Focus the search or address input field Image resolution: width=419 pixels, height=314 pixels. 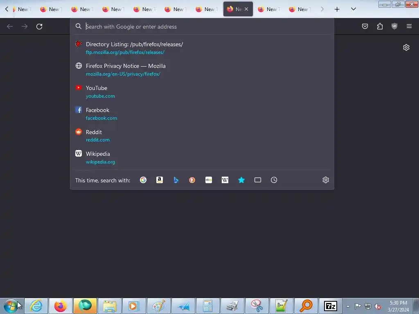pos(203,27)
